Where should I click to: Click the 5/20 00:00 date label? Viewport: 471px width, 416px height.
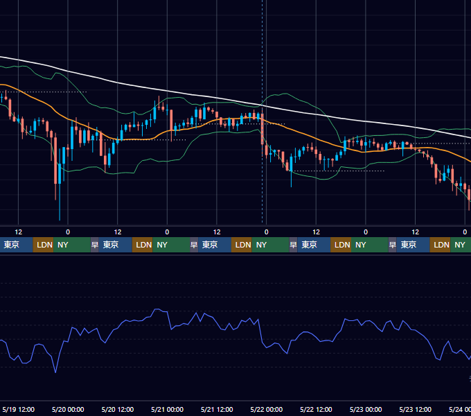coord(68,409)
